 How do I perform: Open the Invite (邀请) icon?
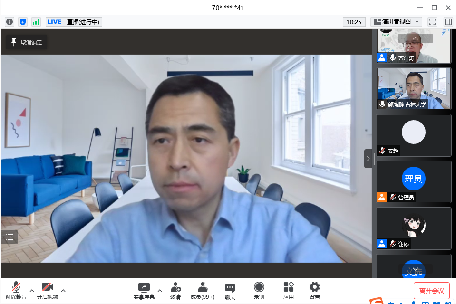pos(175,291)
